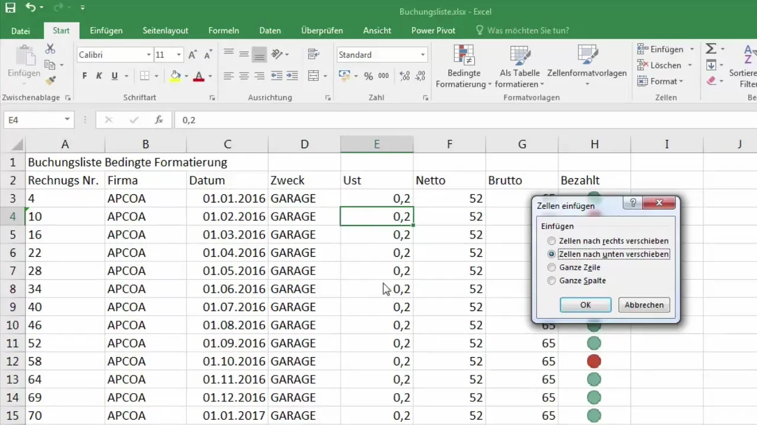757x425 pixels.
Task: Click the Undo arrow icon
Action: click(31, 8)
